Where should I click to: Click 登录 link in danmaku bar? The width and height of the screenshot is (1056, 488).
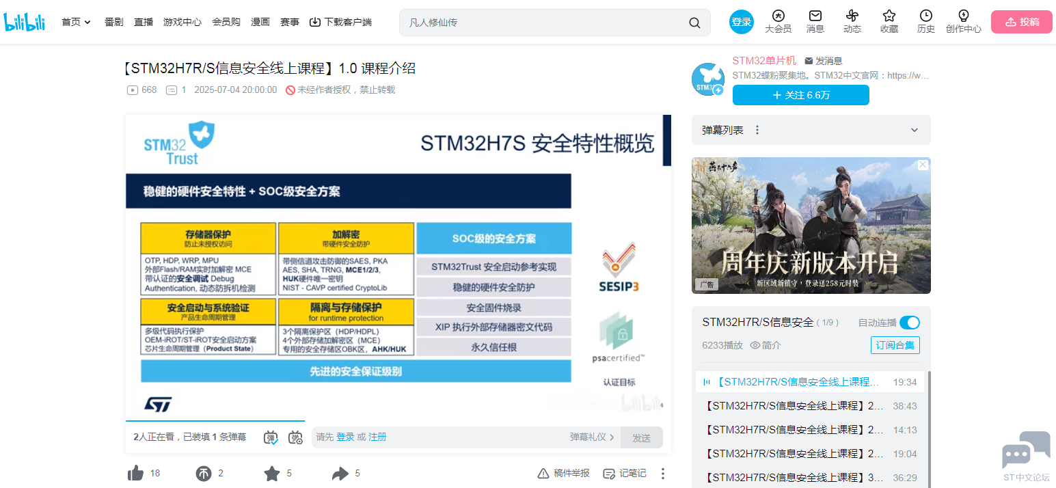pos(345,437)
